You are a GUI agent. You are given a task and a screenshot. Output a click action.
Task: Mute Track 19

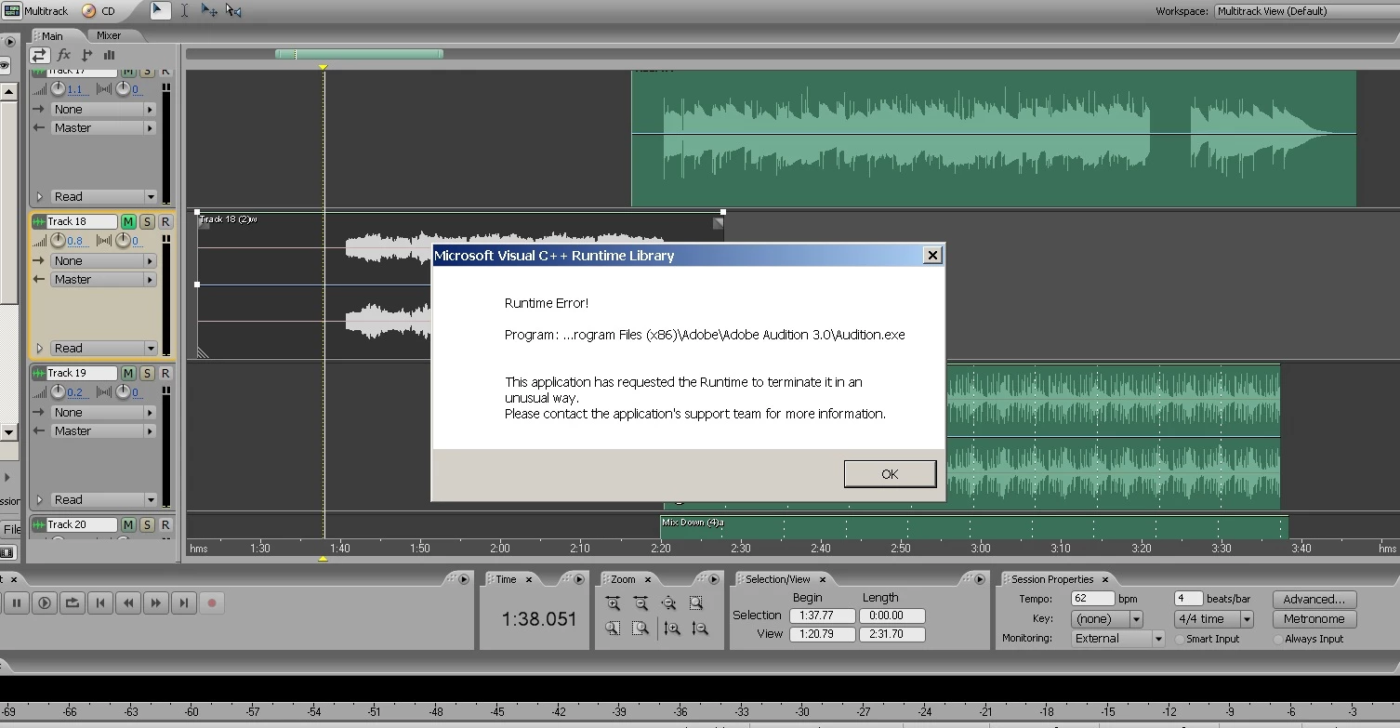(x=128, y=373)
